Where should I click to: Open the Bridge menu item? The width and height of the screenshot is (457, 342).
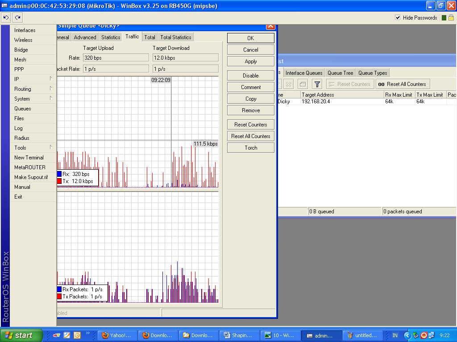(21, 50)
